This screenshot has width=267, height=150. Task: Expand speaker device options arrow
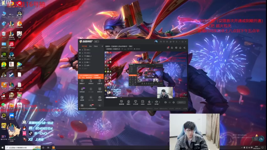(160, 102)
